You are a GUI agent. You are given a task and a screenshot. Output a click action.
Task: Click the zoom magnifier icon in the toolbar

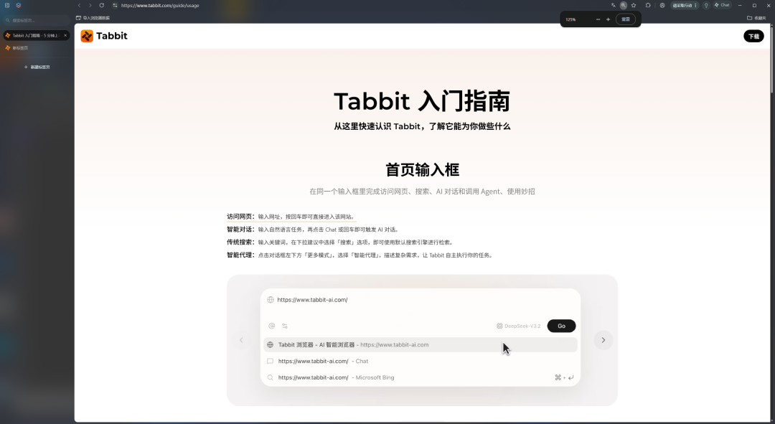(x=624, y=5)
